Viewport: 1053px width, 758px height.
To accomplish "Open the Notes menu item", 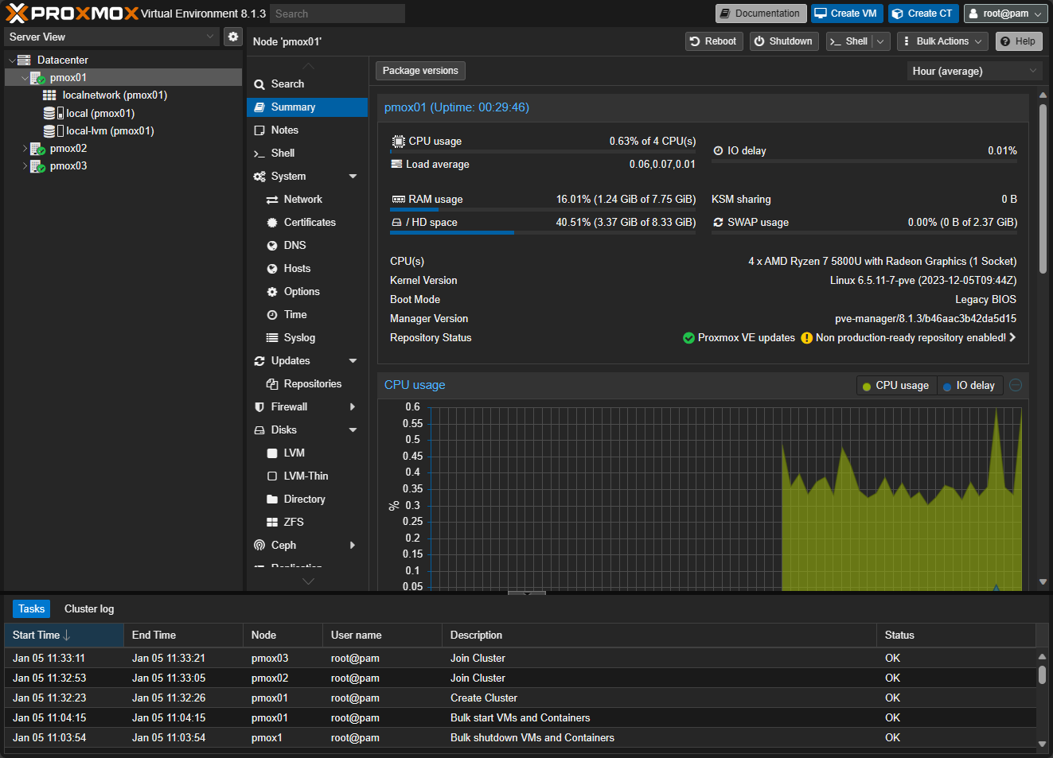I will click(x=284, y=130).
